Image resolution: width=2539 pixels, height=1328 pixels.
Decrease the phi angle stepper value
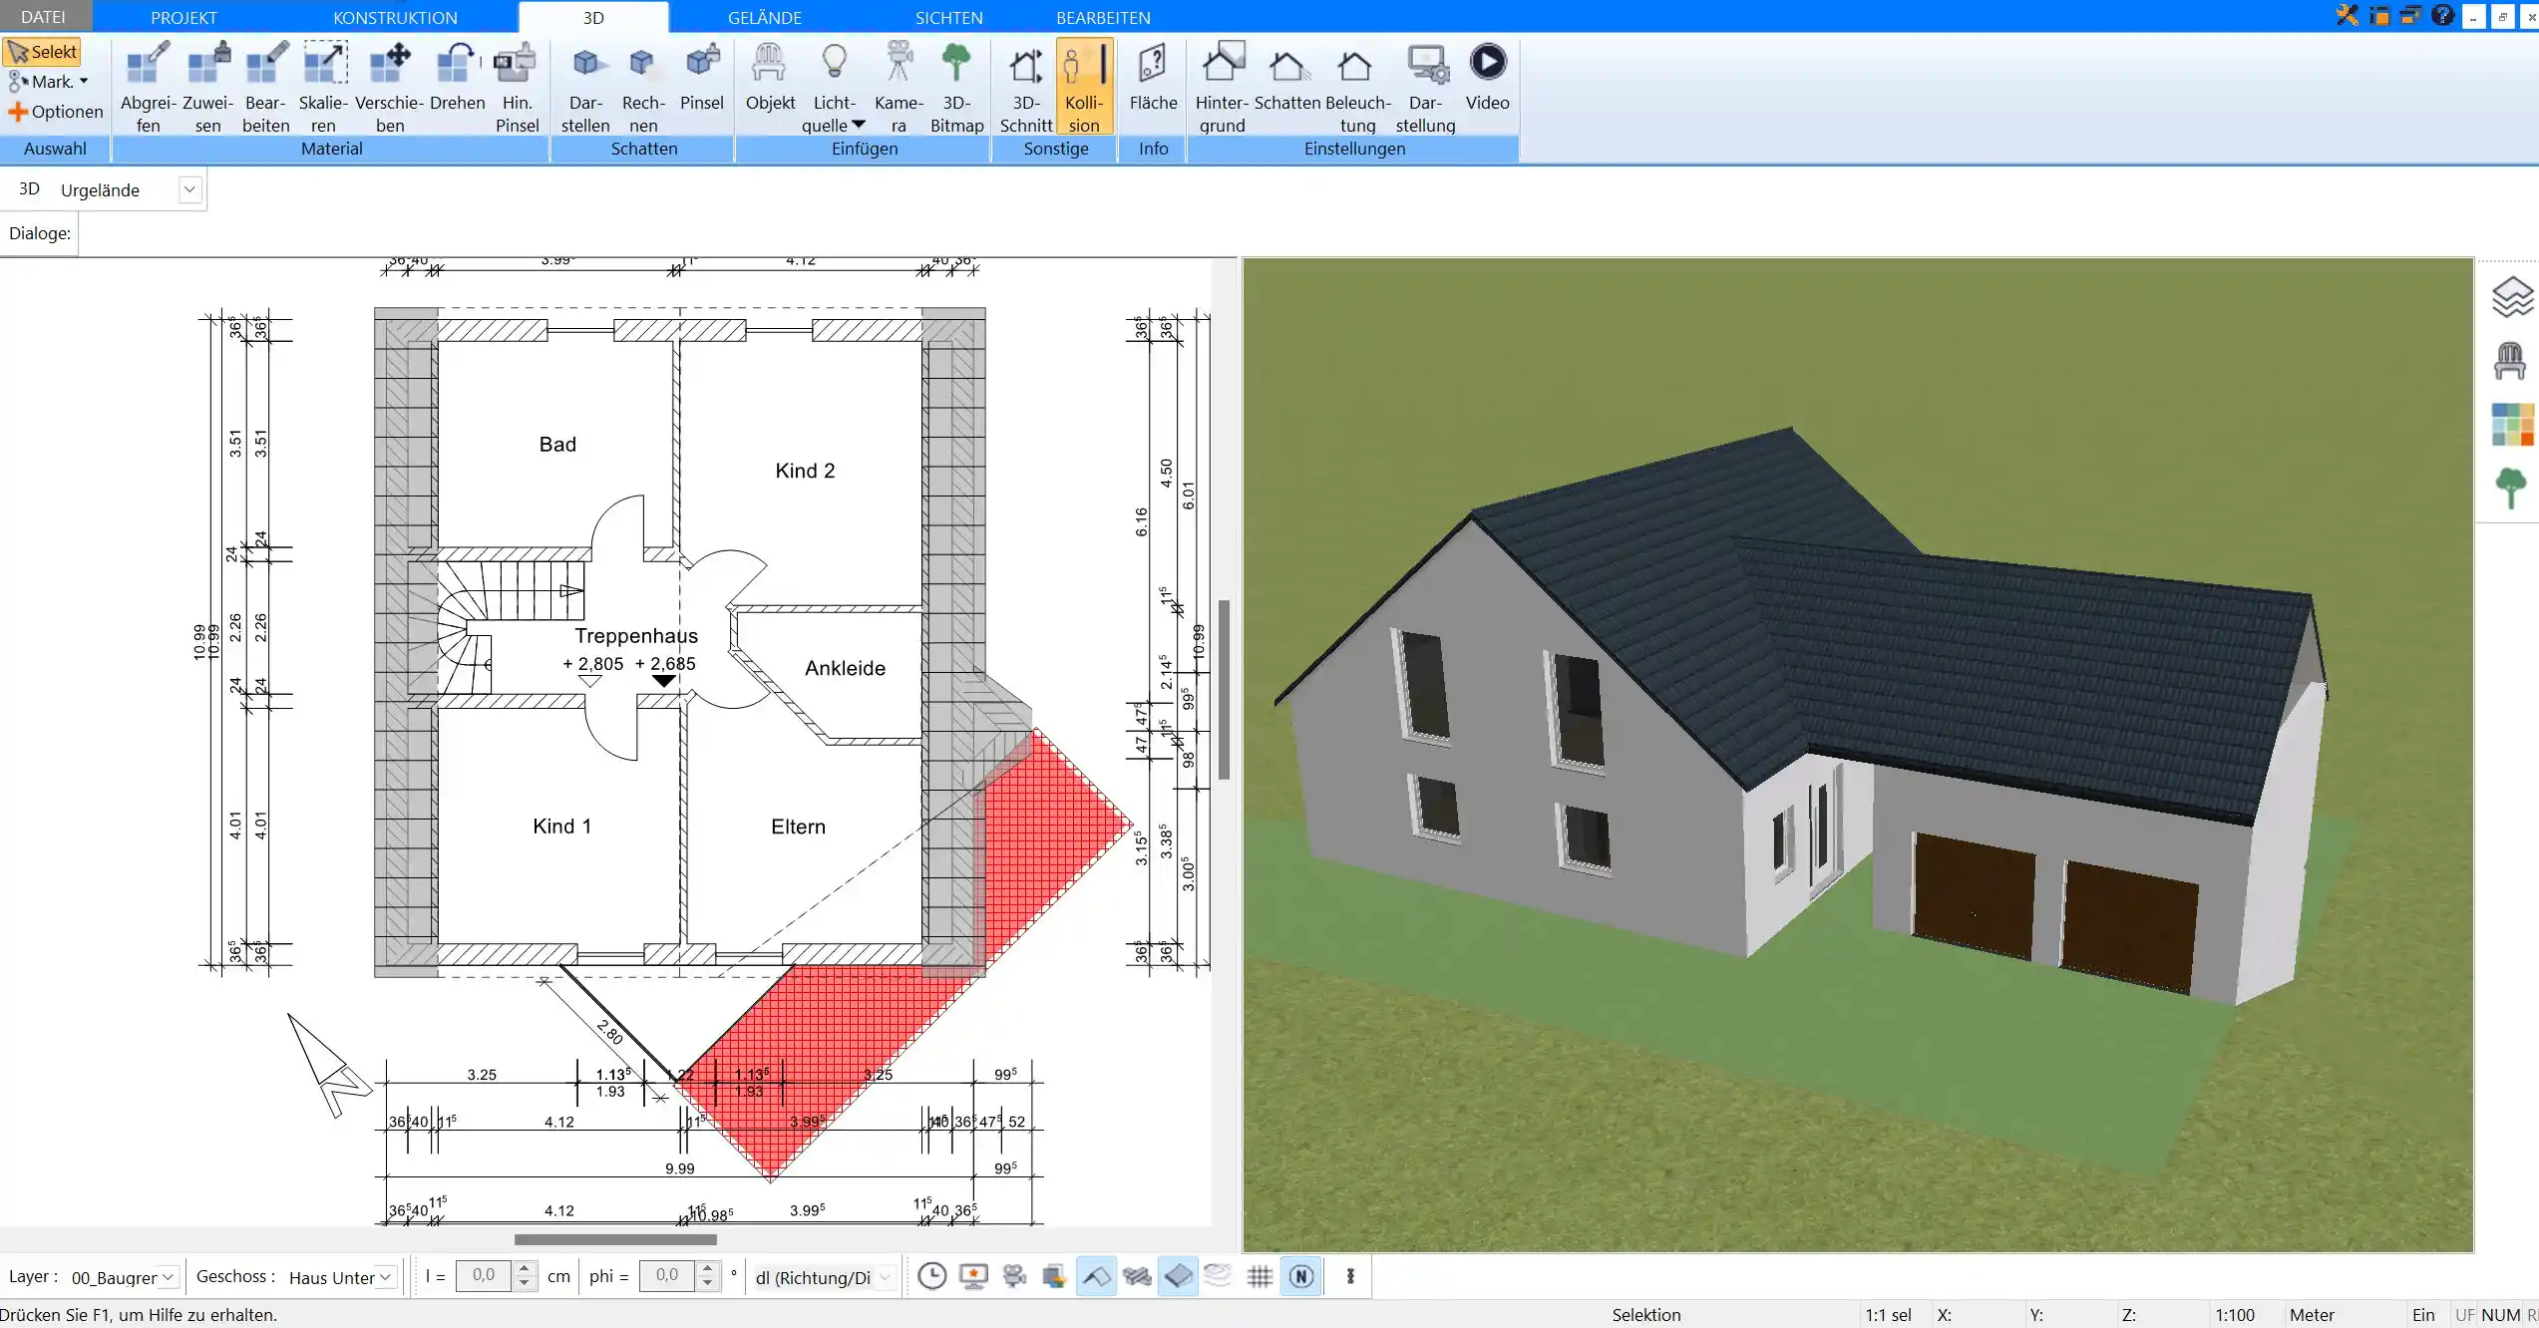point(708,1284)
